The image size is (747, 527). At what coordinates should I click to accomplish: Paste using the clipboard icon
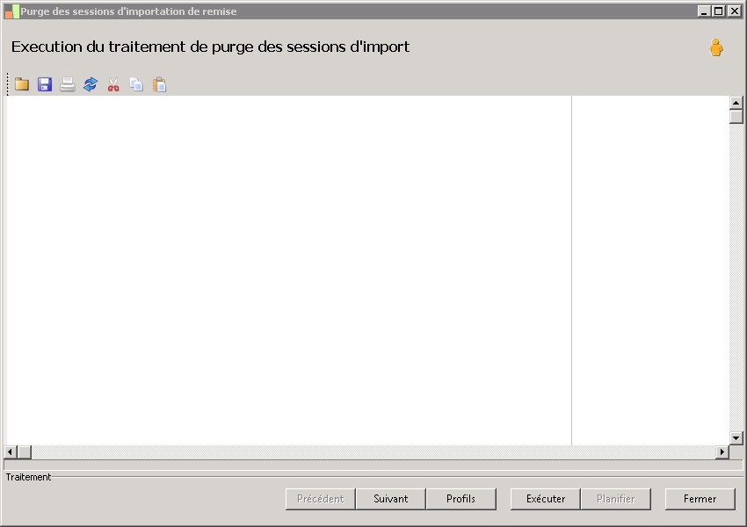[x=160, y=84]
